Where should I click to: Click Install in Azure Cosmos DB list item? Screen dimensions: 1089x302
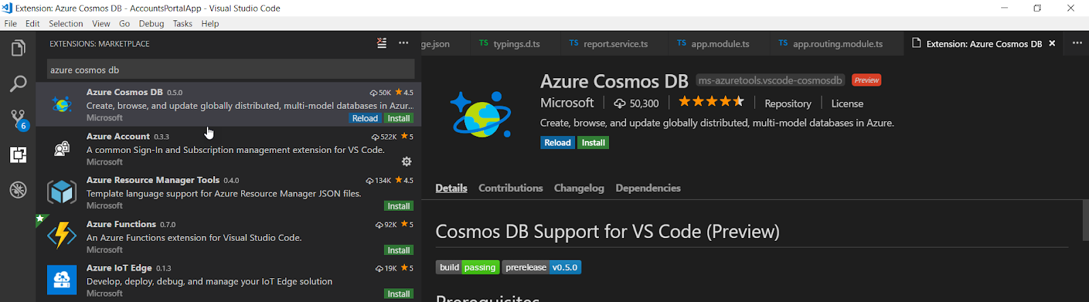tap(399, 118)
